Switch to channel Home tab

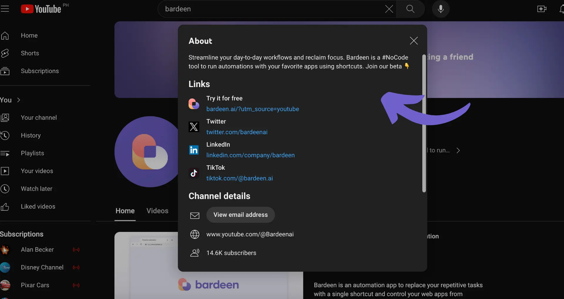pyautogui.click(x=125, y=211)
